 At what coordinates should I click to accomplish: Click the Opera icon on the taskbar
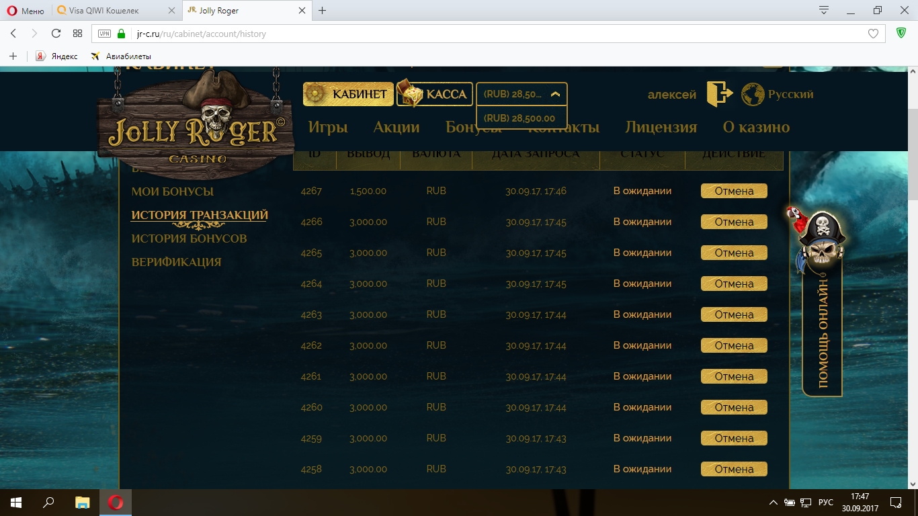[116, 503]
